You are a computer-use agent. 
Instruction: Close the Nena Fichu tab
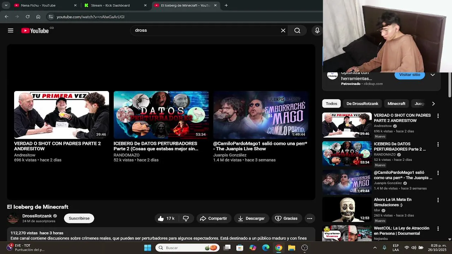point(75,5)
